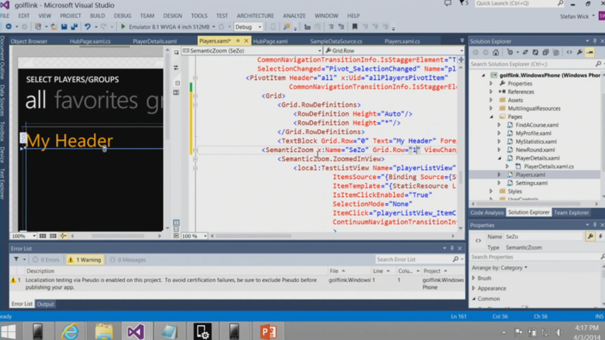Start debugging with the green play arrow

tap(123, 27)
